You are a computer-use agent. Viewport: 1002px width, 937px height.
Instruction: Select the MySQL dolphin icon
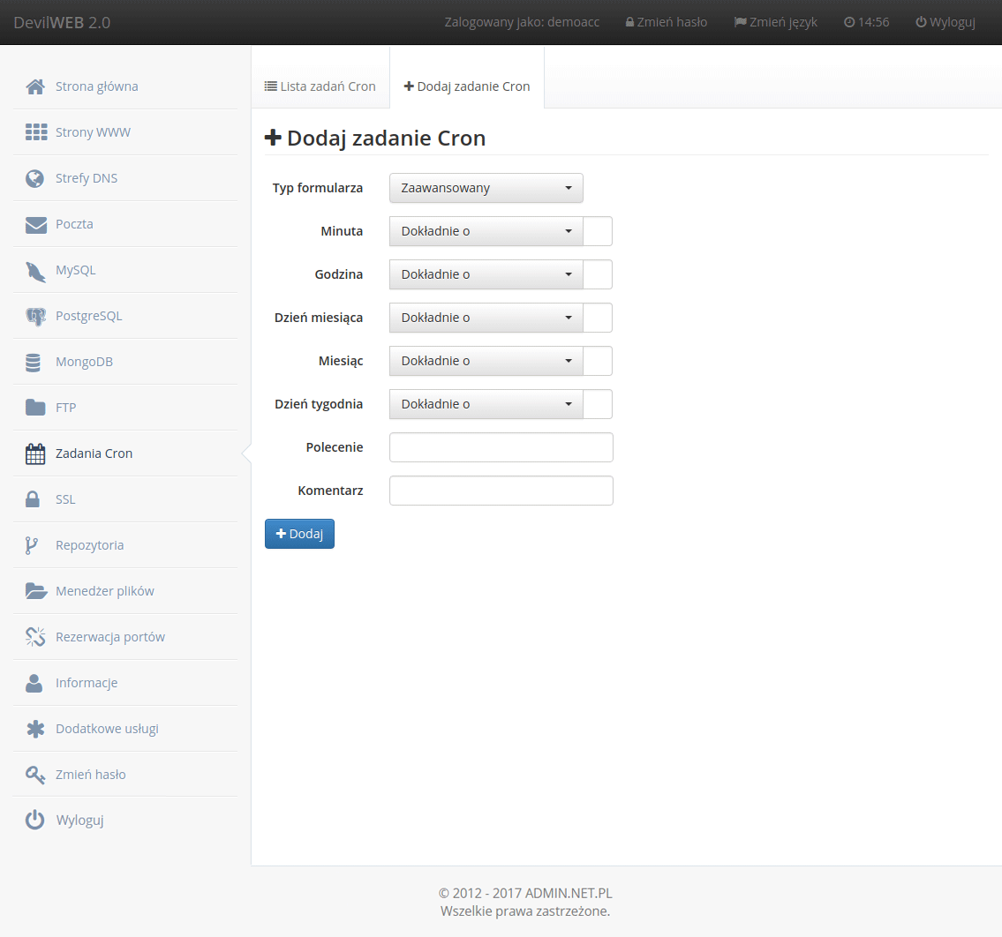coord(35,270)
